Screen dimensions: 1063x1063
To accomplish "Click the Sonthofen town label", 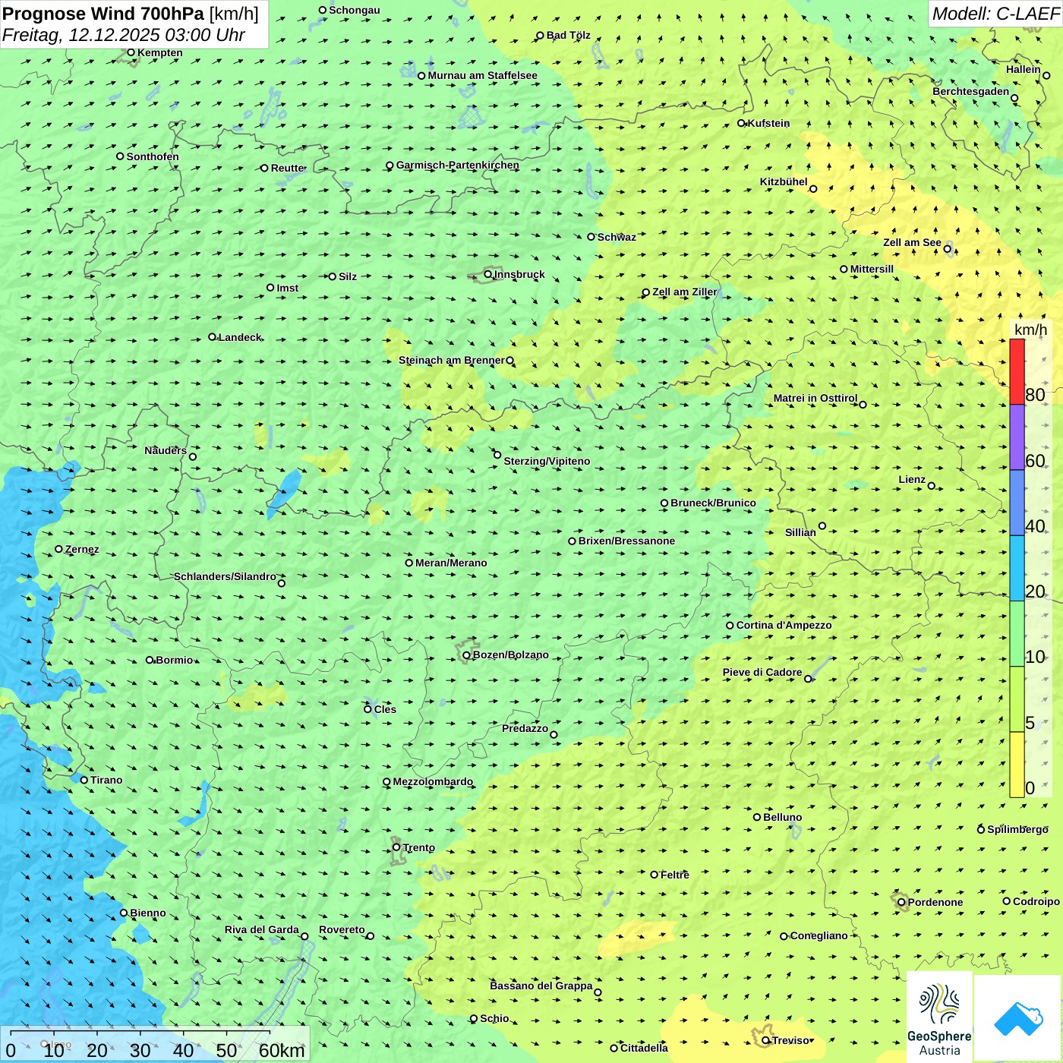I will [153, 156].
